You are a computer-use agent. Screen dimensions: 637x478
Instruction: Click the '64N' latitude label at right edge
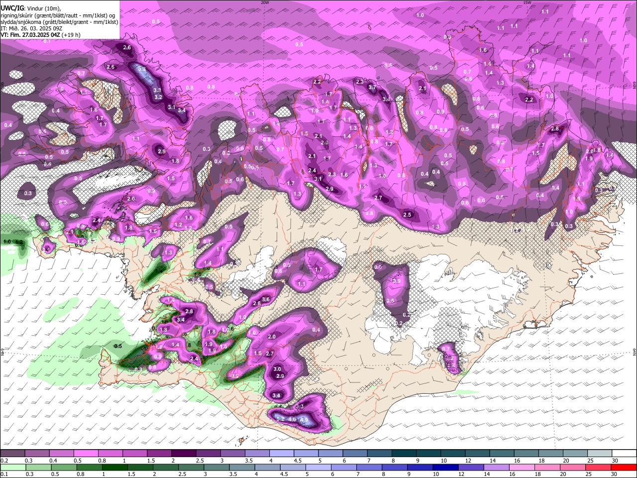click(x=635, y=352)
